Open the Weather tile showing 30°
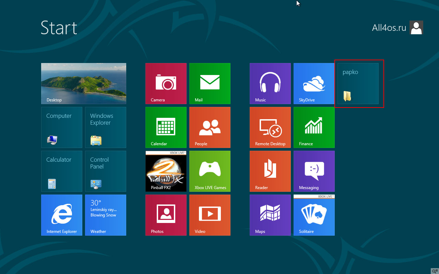Image resolution: width=439 pixels, height=274 pixels. tap(106, 215)
